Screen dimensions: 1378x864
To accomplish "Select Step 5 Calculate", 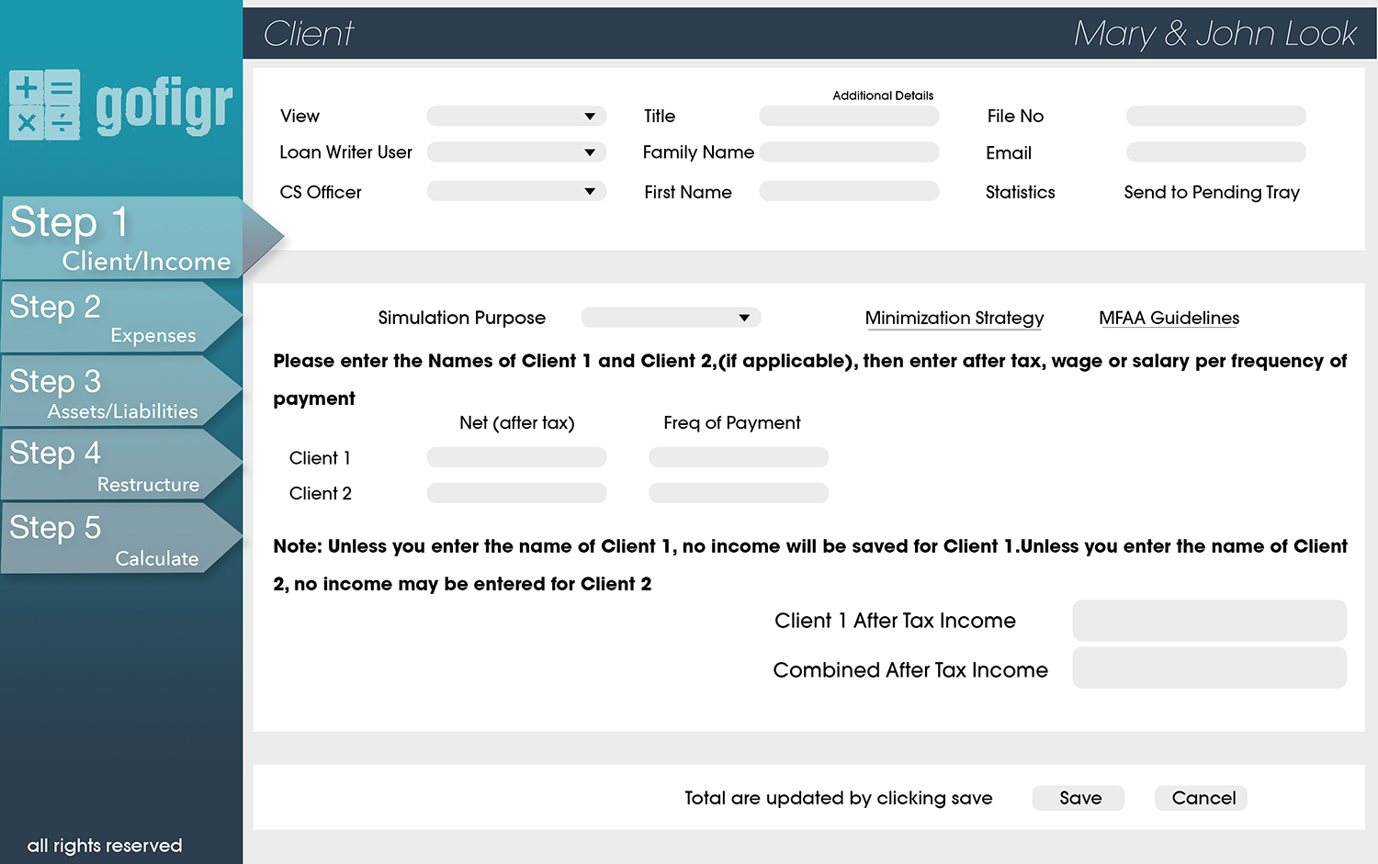I will click(121, 539).
